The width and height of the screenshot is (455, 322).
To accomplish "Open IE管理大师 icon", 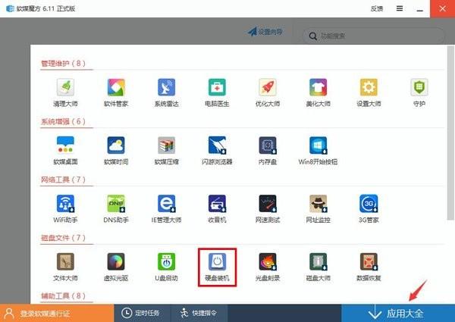I will (167, 204).
